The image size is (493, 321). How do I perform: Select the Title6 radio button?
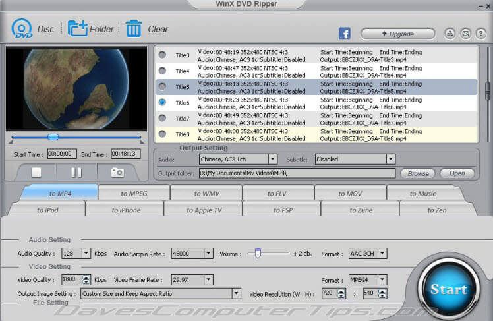[x=162, y=102]
